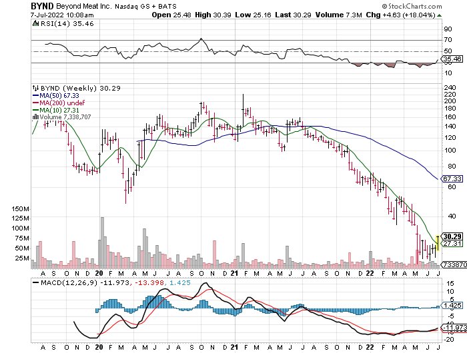Click the 7-Jul-2022 10:08am timestamp
467x353 pixels.
pyautogui.click(x=62, y=15)
